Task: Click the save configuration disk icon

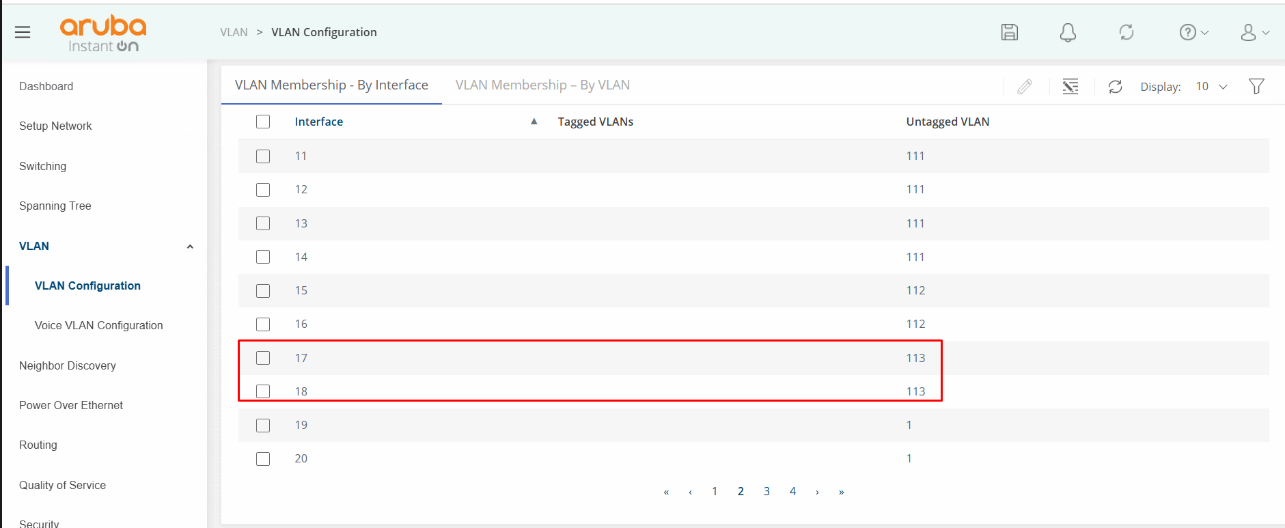Action: 1009,32
